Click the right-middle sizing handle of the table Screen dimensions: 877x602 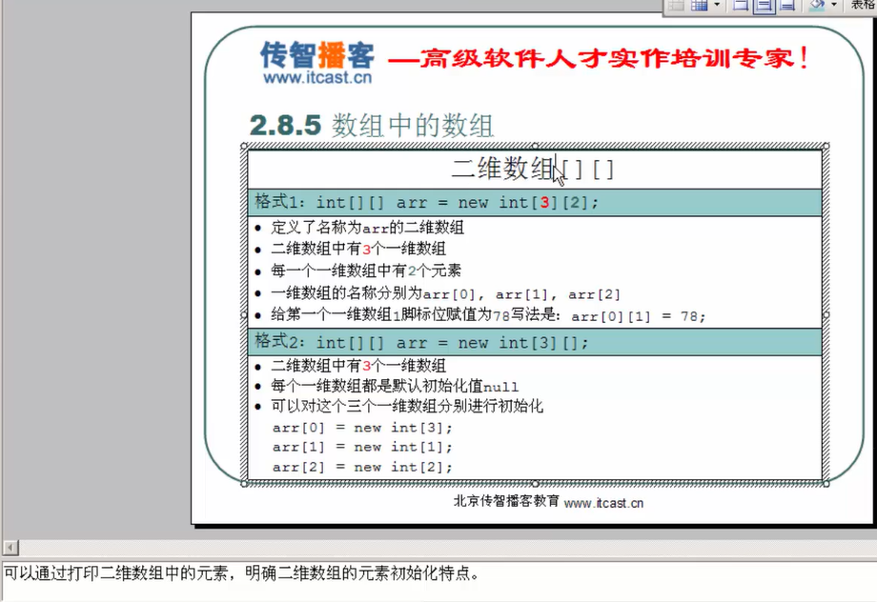826,314
